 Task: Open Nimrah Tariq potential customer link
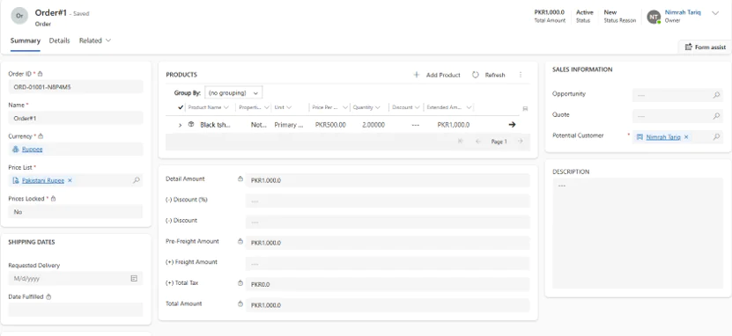663,137
